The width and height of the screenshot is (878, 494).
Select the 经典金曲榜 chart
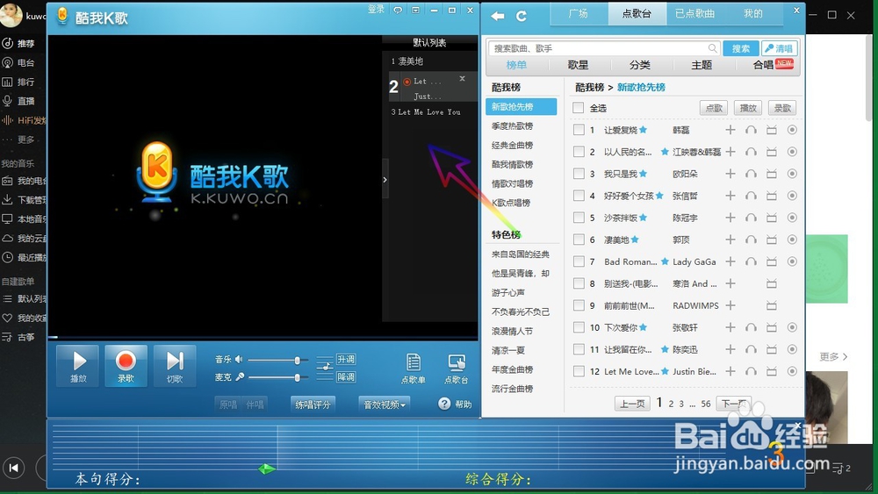pos(513,145)
